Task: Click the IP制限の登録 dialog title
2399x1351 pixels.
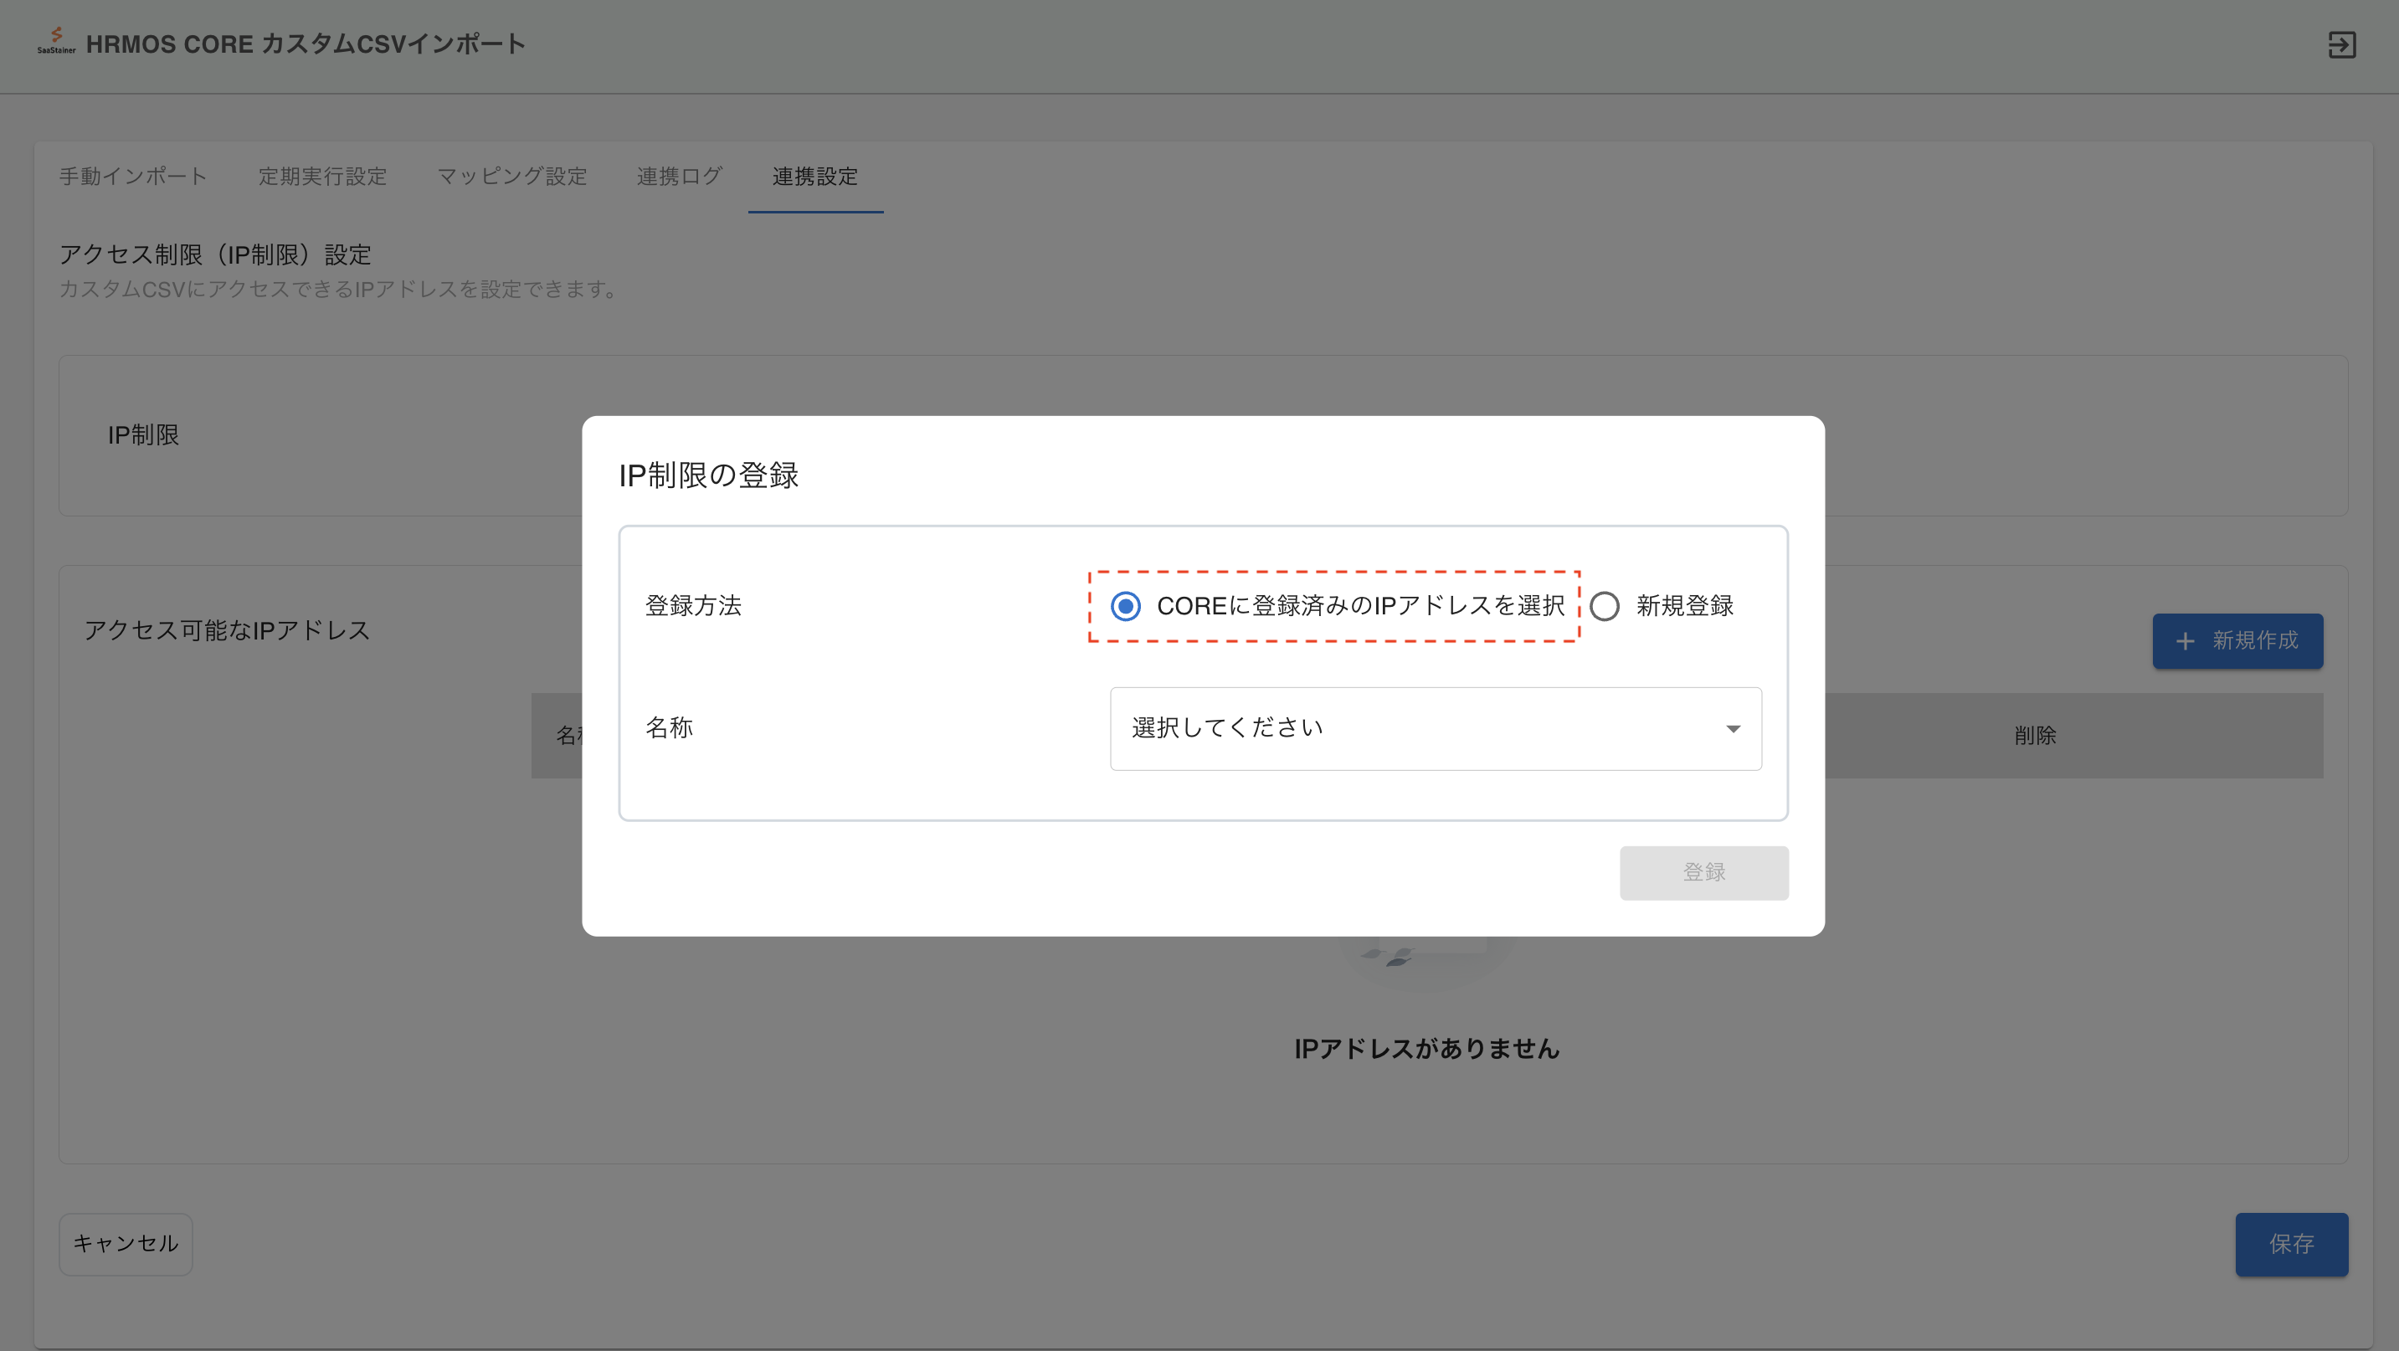Action: point(709,475)
